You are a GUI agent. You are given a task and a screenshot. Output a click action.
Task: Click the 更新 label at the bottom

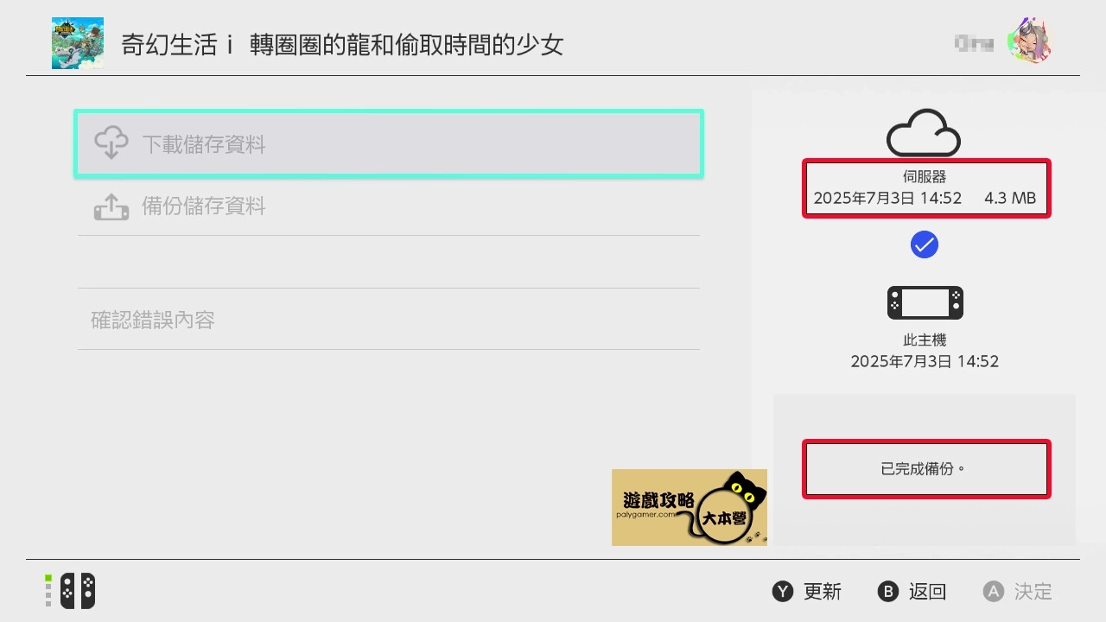[823, 592]
